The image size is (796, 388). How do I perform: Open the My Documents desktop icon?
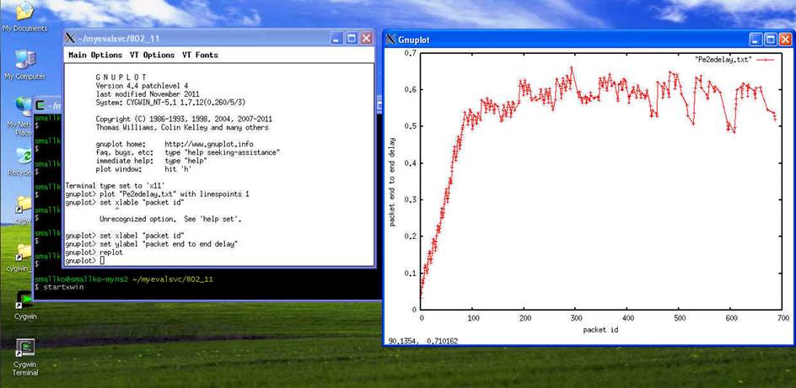[x=24, y=15]
